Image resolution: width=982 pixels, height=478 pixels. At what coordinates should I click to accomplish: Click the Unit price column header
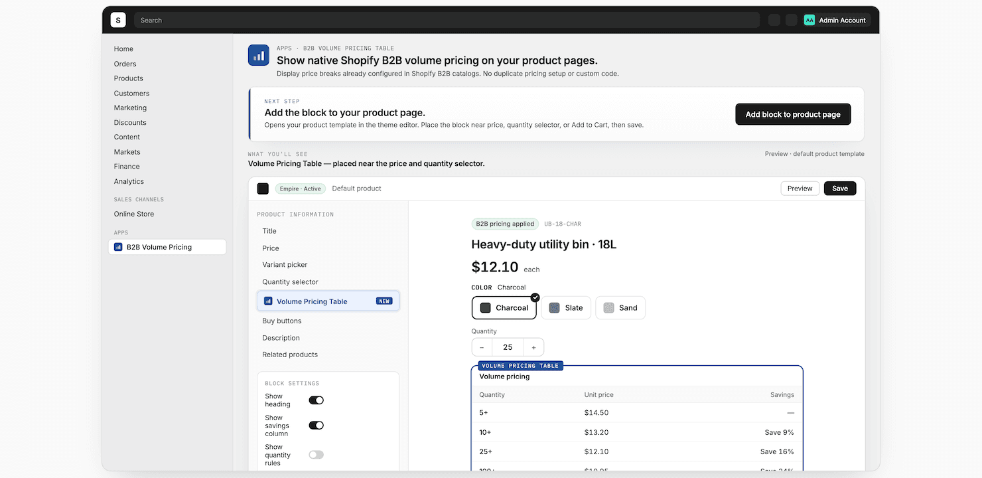point(599,394)
